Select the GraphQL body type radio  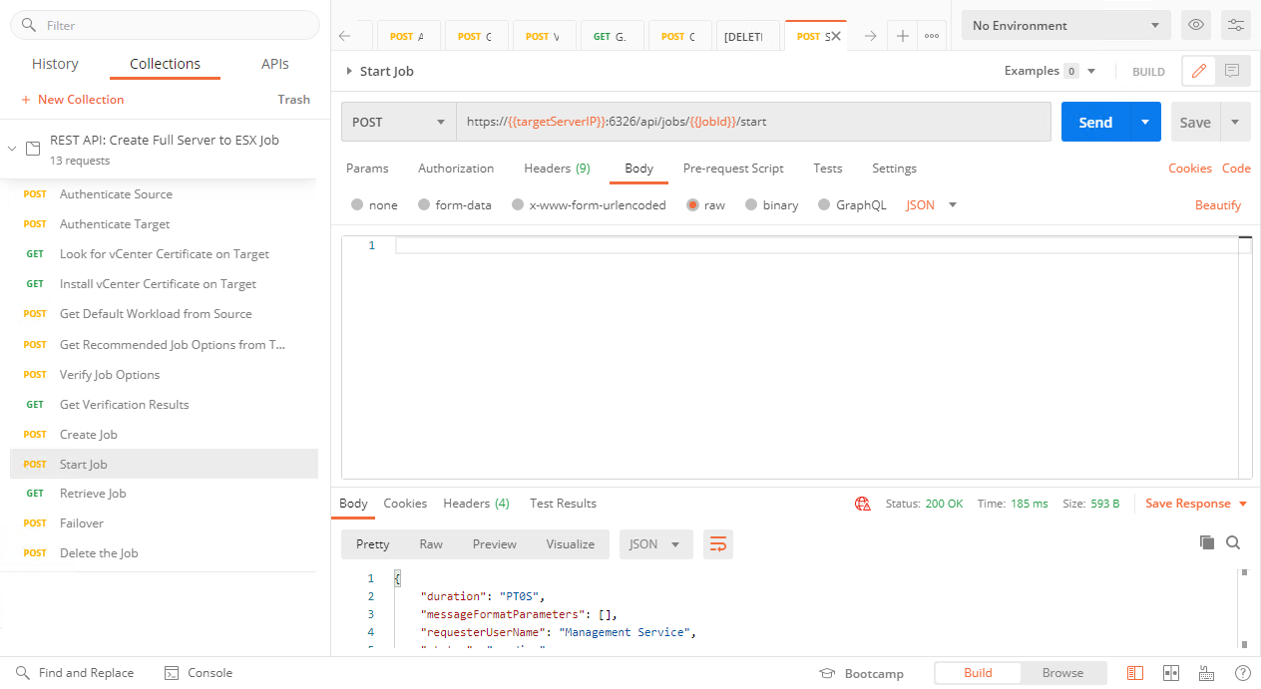824,205
